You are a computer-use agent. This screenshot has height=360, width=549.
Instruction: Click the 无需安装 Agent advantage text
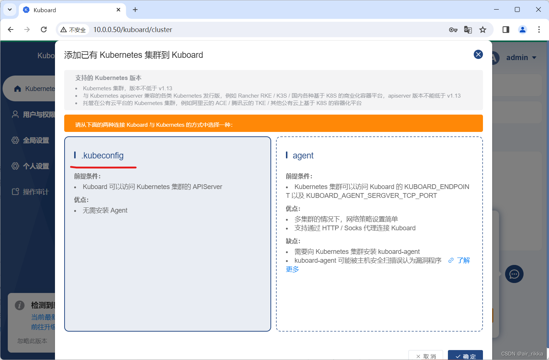point(105,210)
